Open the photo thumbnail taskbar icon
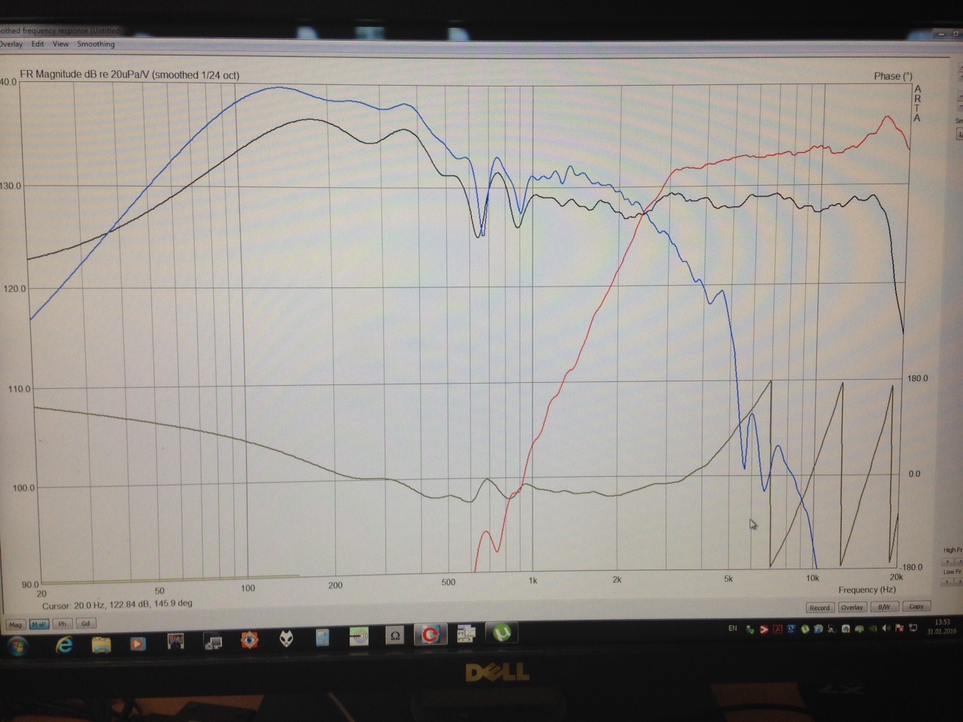The width and height of the screenshot is (963, 722). pyautogui.click(x=176, y=642)
